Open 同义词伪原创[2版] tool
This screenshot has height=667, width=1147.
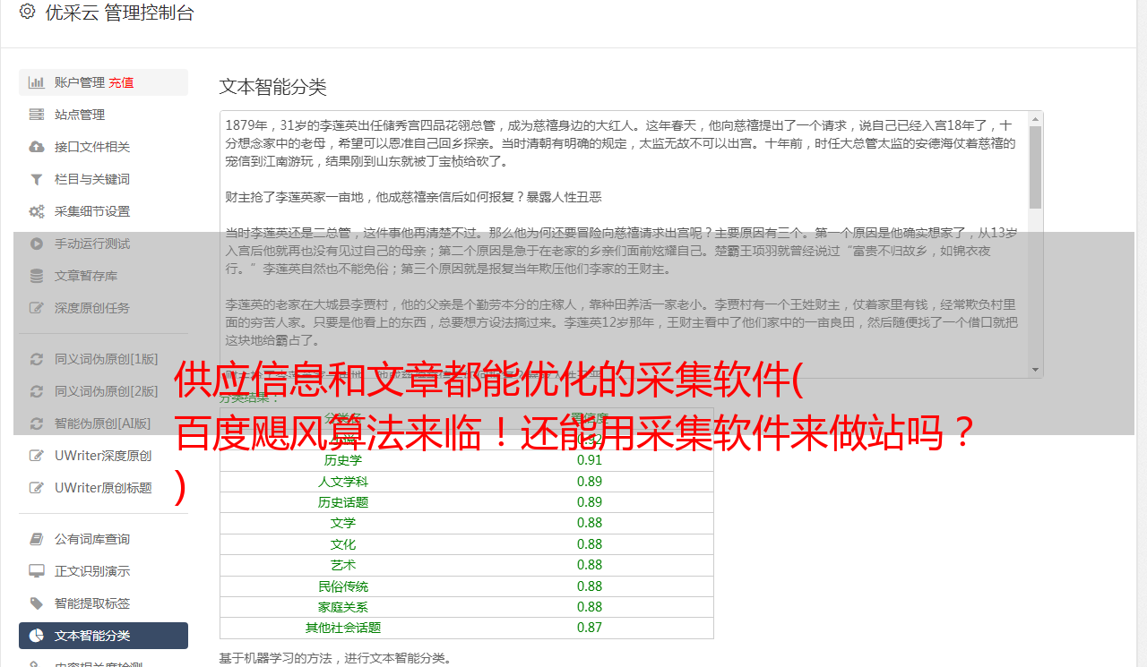pos(103,391)
